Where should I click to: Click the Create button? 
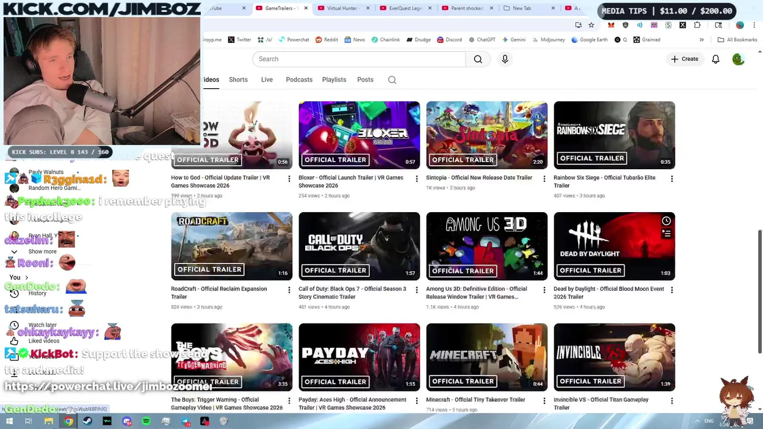coord(684,59)
